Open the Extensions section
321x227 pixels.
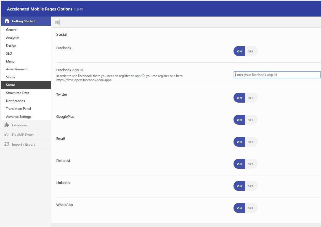26,125
